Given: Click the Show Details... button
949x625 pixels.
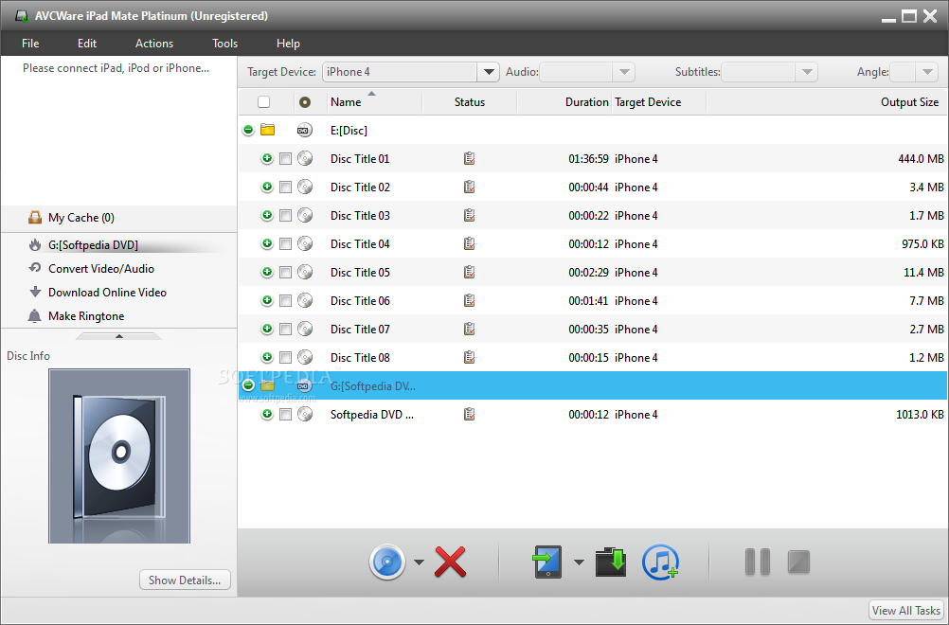Looking at the screenshot, I should tap(186, 580).
